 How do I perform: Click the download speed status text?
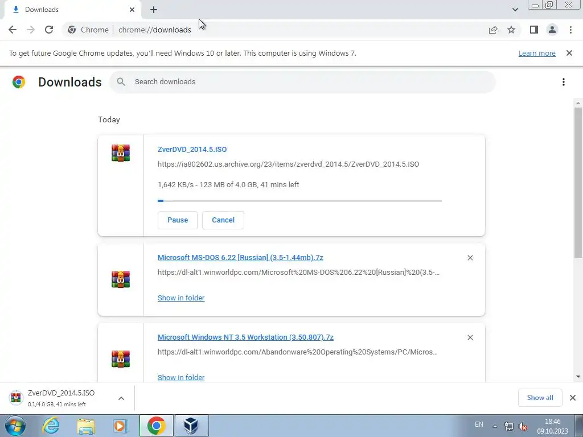228,185
